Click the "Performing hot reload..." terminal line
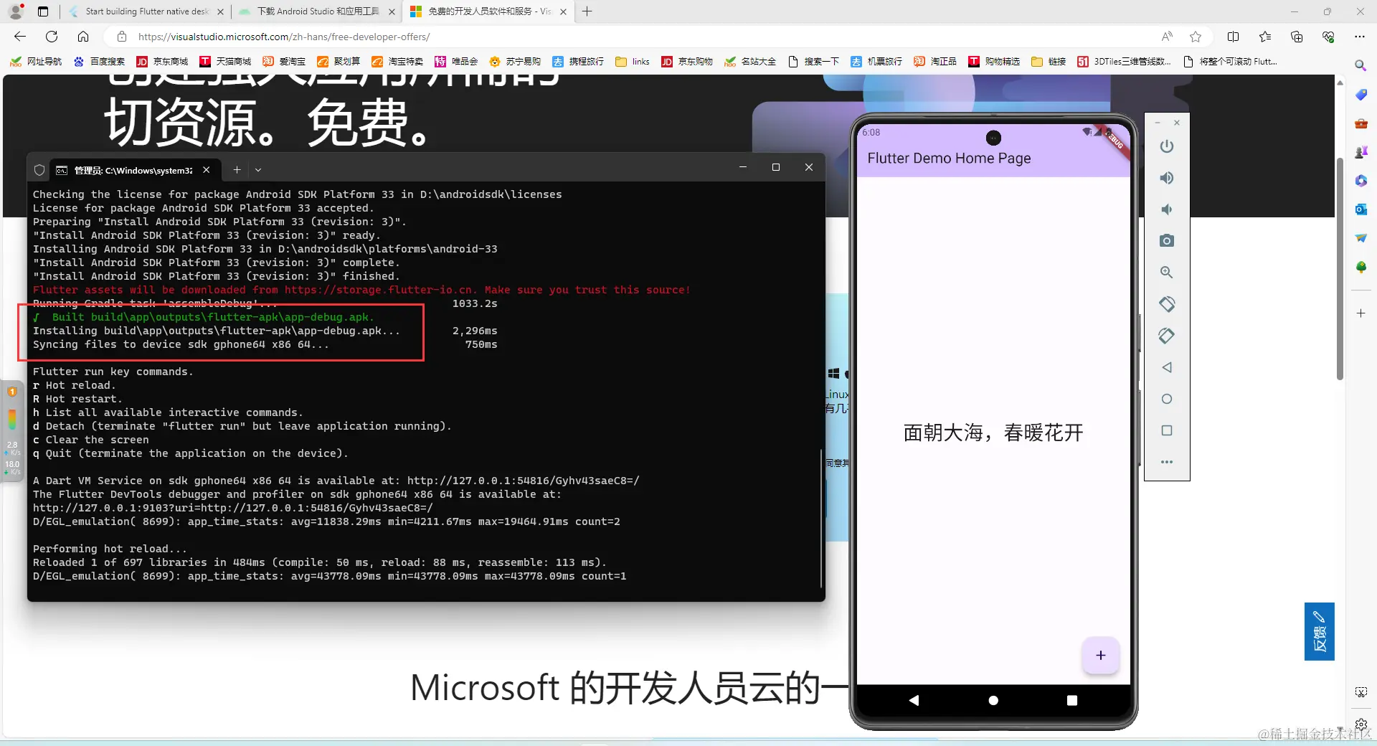The image size is (1377, 746). [x=110, y=549]
